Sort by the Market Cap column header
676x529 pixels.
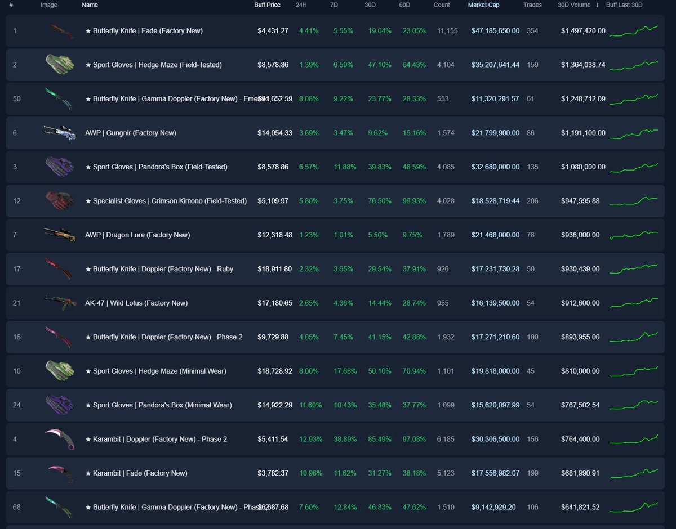tap(483, 5)
